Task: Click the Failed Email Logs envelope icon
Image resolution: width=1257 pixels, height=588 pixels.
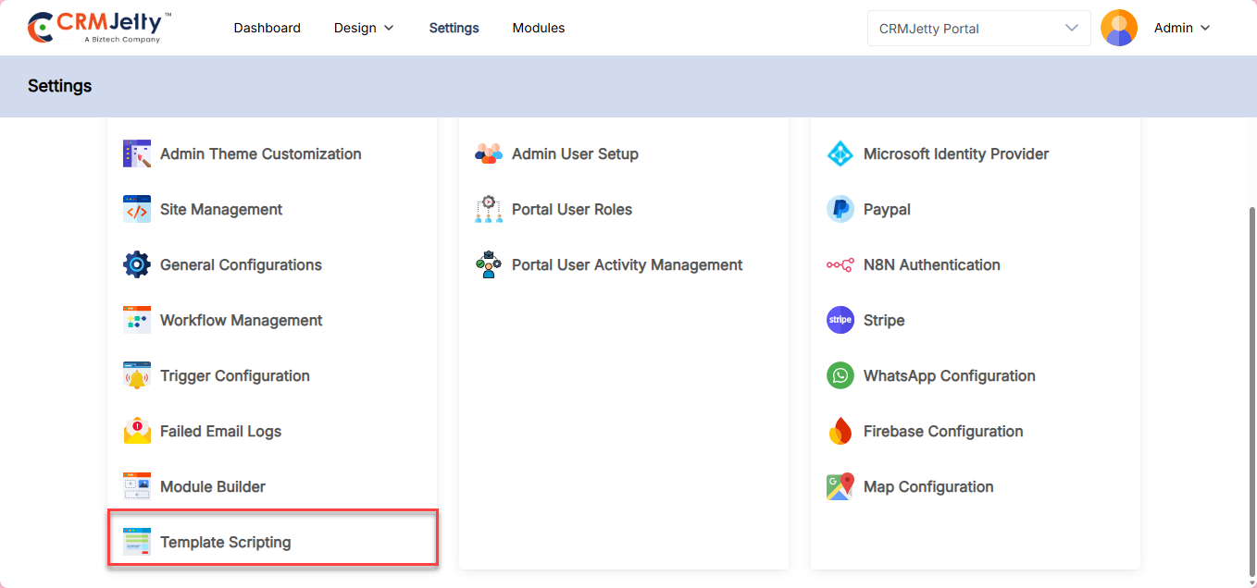Action: coord(136,431)
